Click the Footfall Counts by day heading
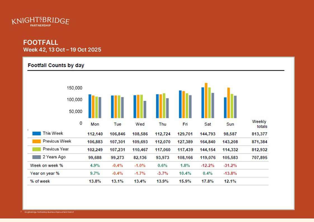This screenshot has height=222, width=314. coord(56,66)
